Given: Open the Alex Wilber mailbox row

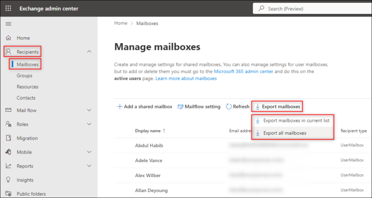Looking at the screenshot, I should click(243, 175).
